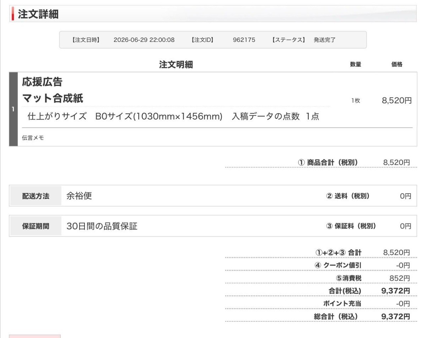Click the ② 送料（税別） label
The height and width of the screenshot is (338, 426).
[x=348, y=196]
